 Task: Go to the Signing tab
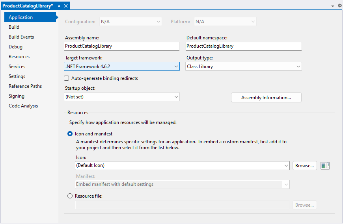pyautogui.click(x=17, y=96)
